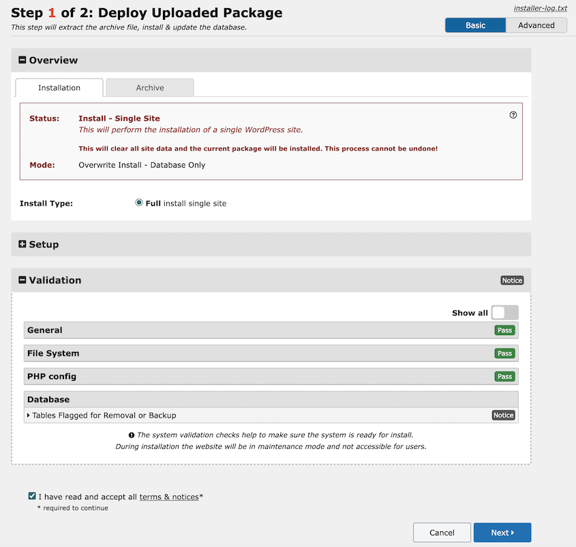
Task: Switch to Advanced mode
Action: [536, 25]
